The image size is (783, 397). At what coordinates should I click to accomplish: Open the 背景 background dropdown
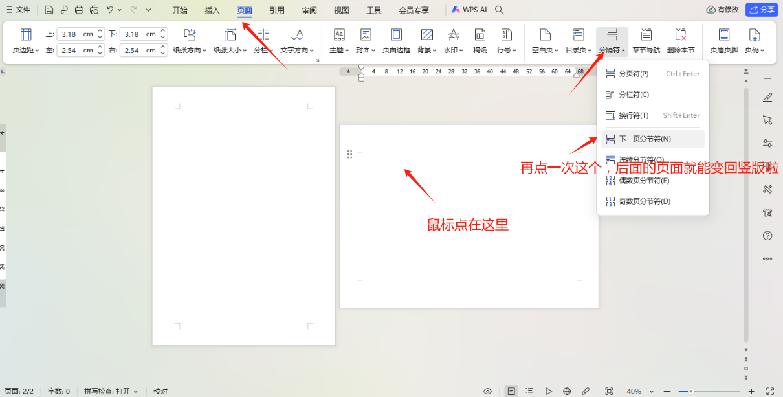click(x=427, y=41)
